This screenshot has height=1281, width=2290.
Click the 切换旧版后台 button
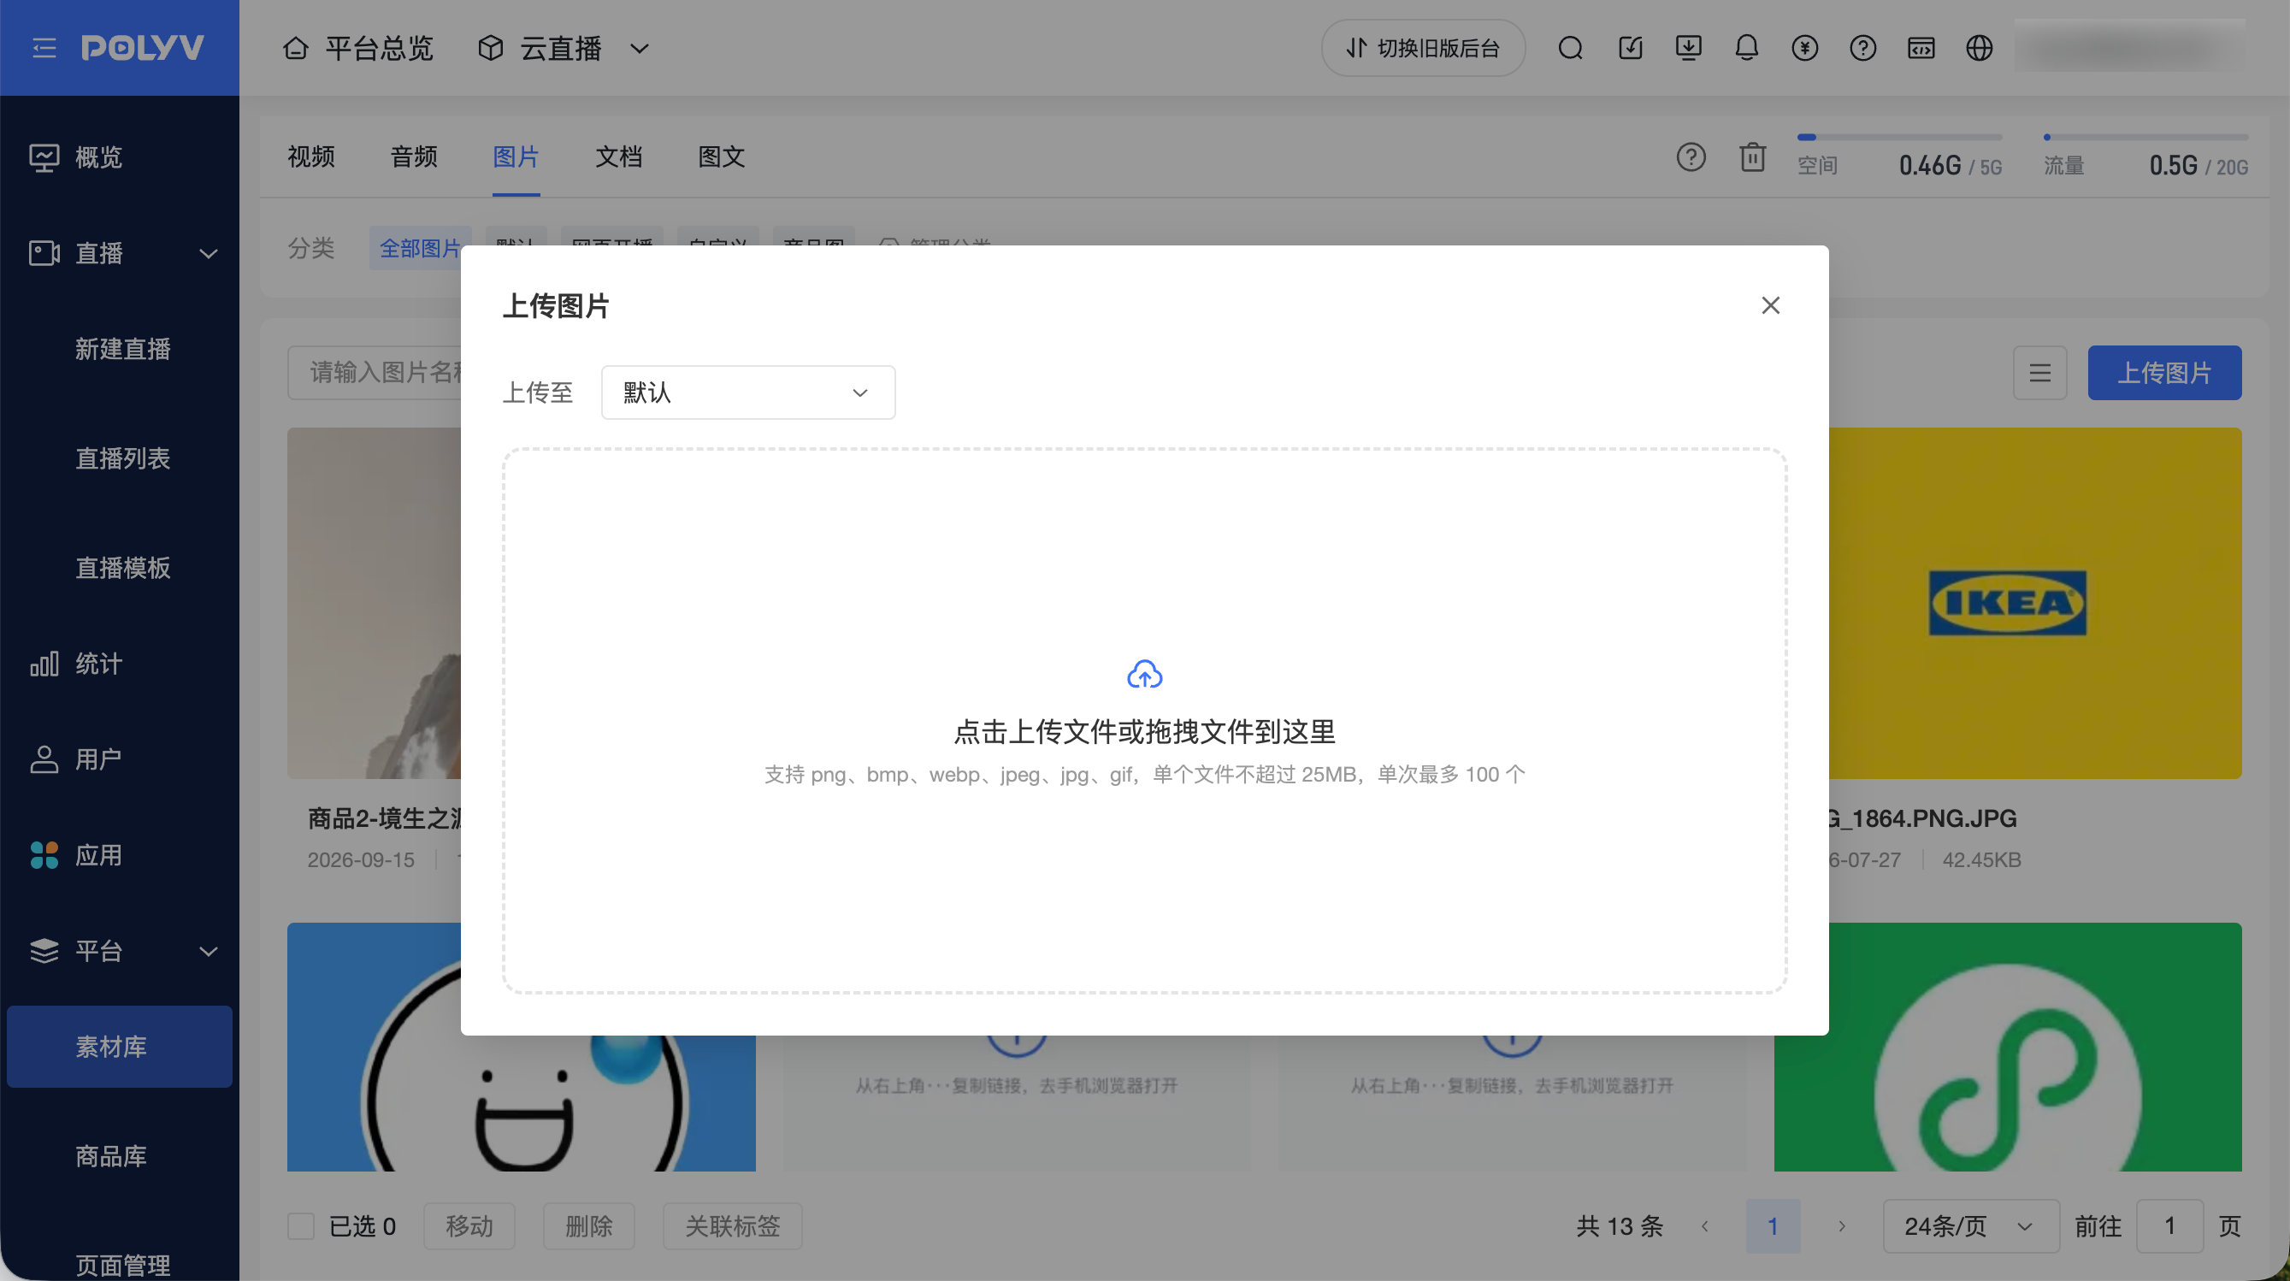[x=1423, y=48]
